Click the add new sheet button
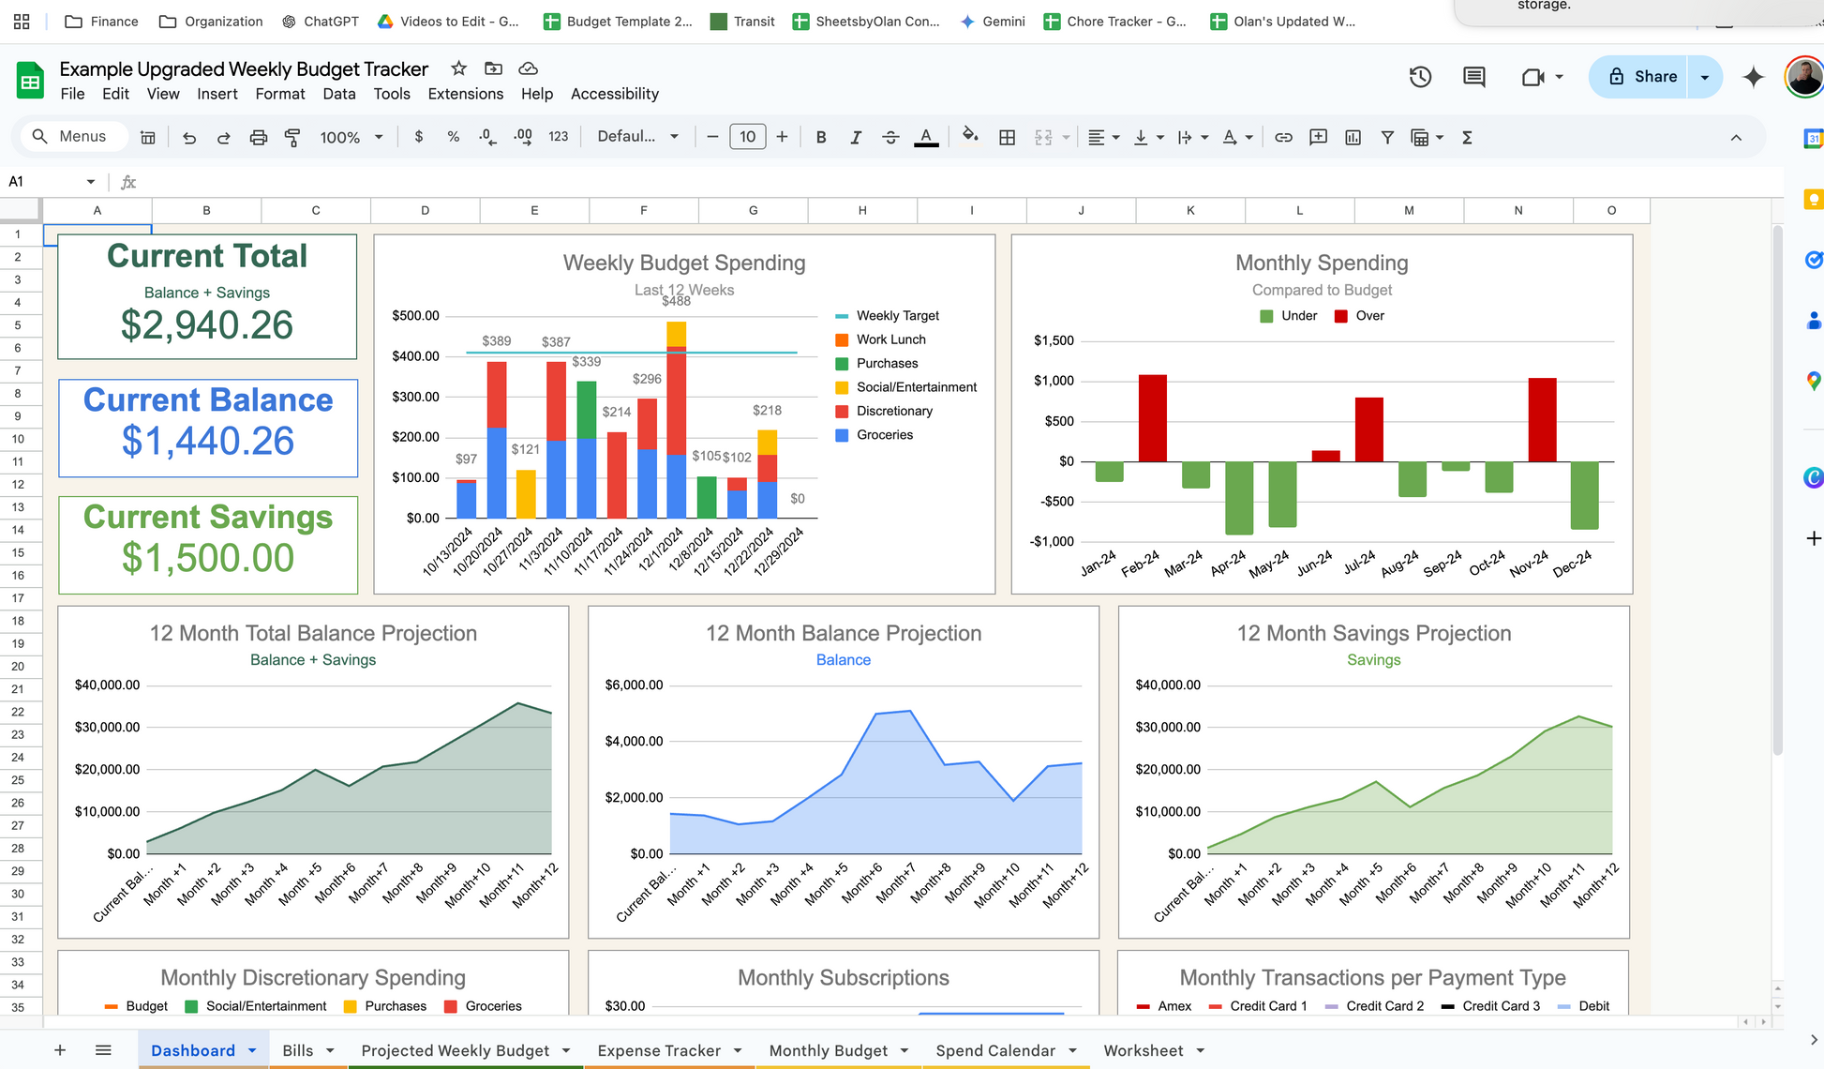 [60, 1050]
